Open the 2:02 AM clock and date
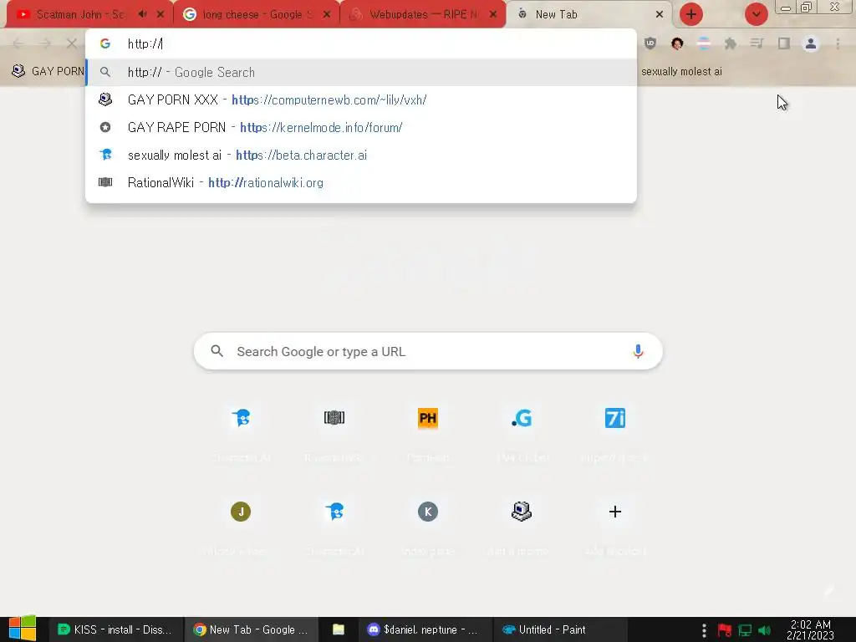856x642 pixels. pyautogui.click(x=810, y=629)
